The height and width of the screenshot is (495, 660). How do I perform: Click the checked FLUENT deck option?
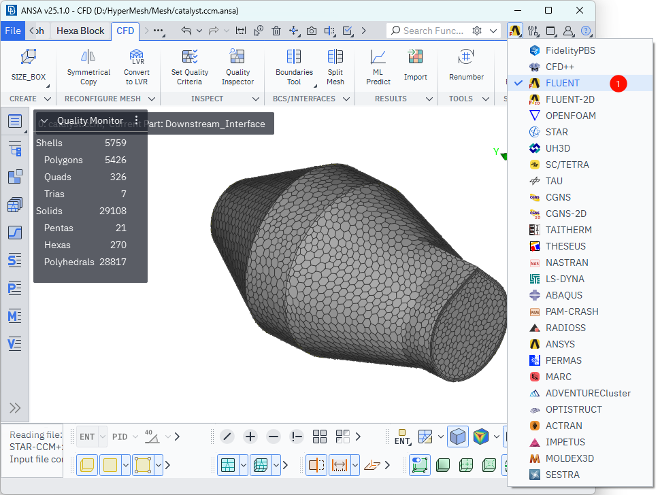pyautogui.click(x=562, y=83)
